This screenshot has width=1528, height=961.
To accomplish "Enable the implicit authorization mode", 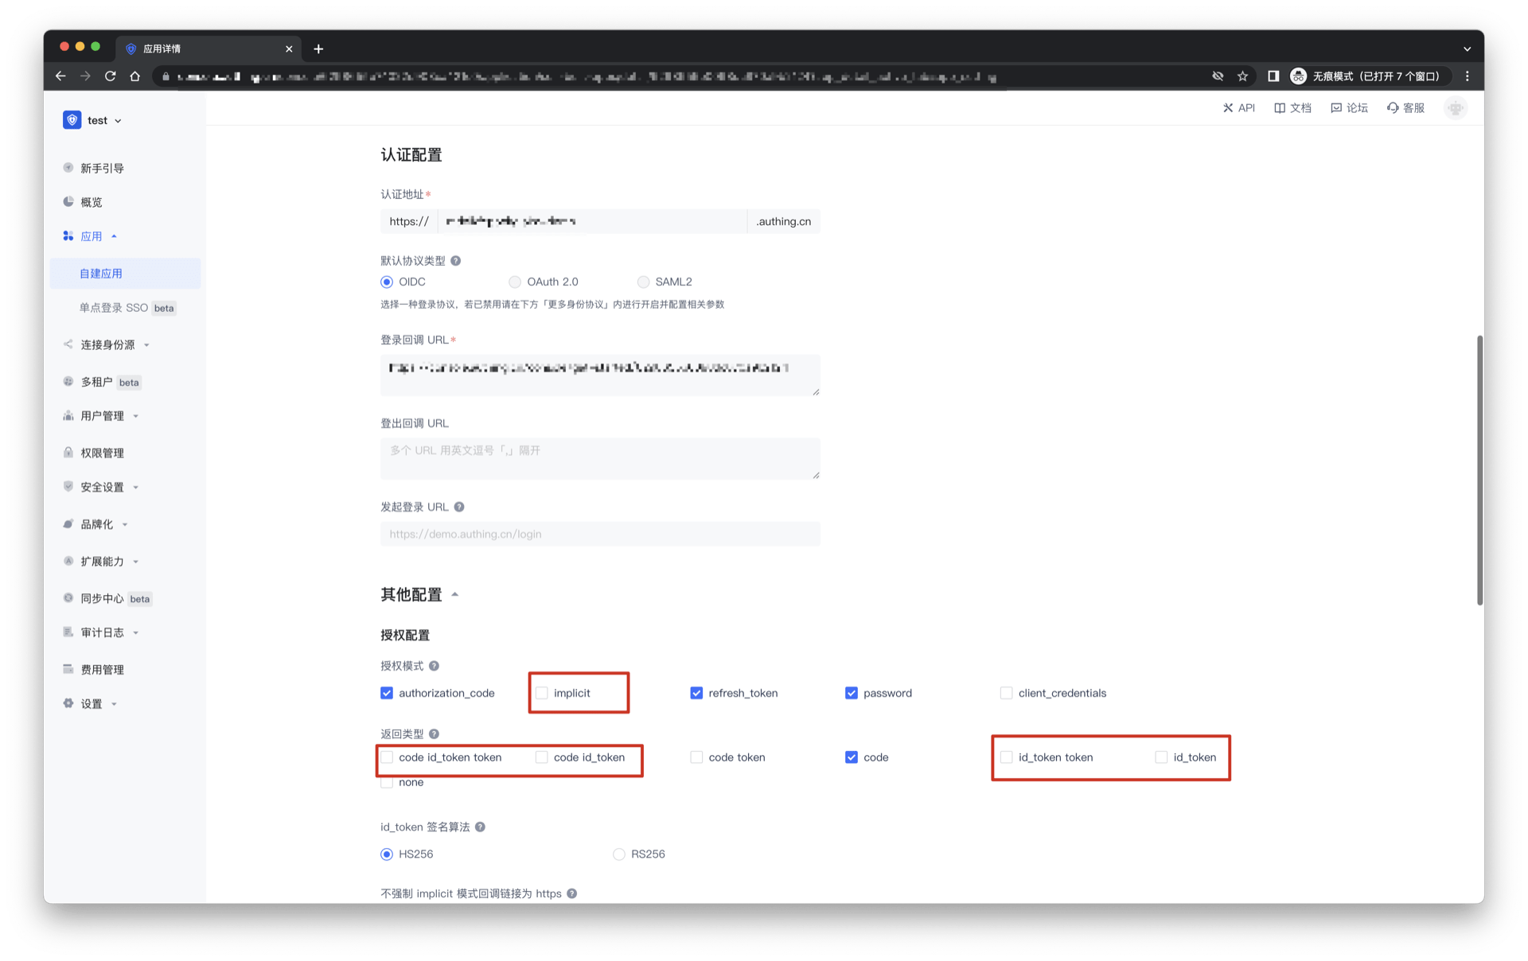I will pos(541,693).
